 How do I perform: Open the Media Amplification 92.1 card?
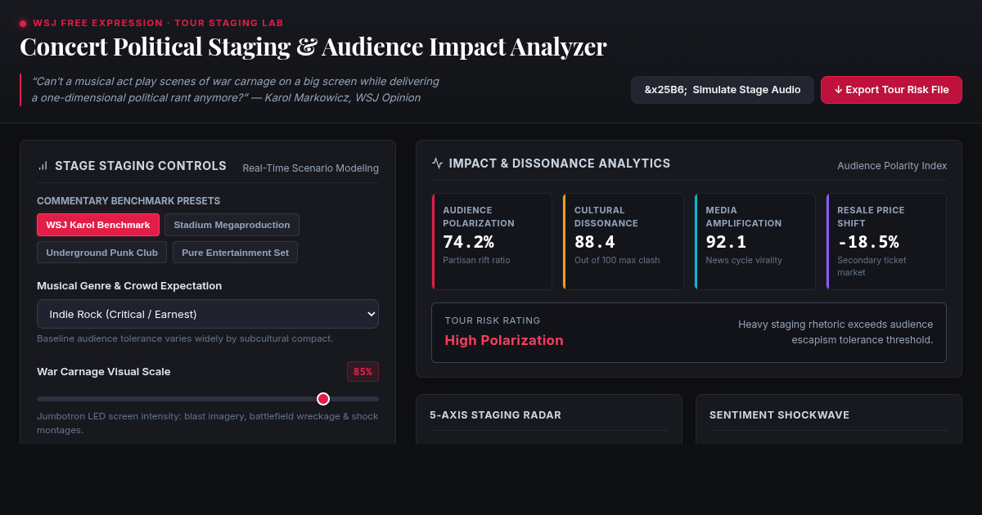pyautogui.click(x=755, y=241)
